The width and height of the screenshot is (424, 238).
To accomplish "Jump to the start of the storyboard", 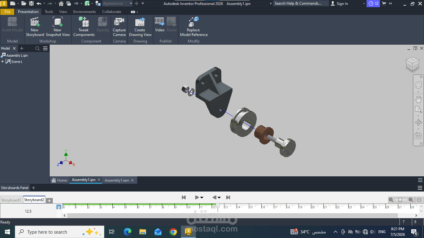I will [x=184, y=197].
